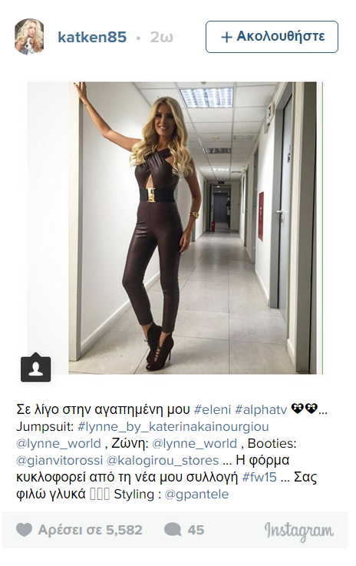Click the heart like icon
The width and height of the screenshot is (356, 566).
pos(24,530)
